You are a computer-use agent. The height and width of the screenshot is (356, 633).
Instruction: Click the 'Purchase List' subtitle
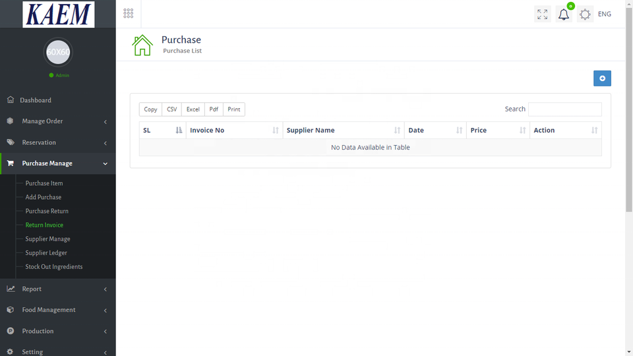point(182,51)
